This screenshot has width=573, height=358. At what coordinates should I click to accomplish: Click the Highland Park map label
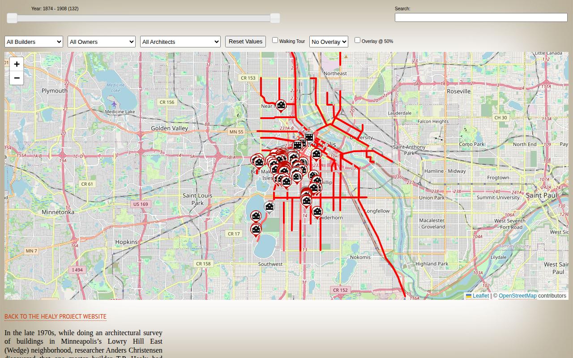[x=432, y=264]
